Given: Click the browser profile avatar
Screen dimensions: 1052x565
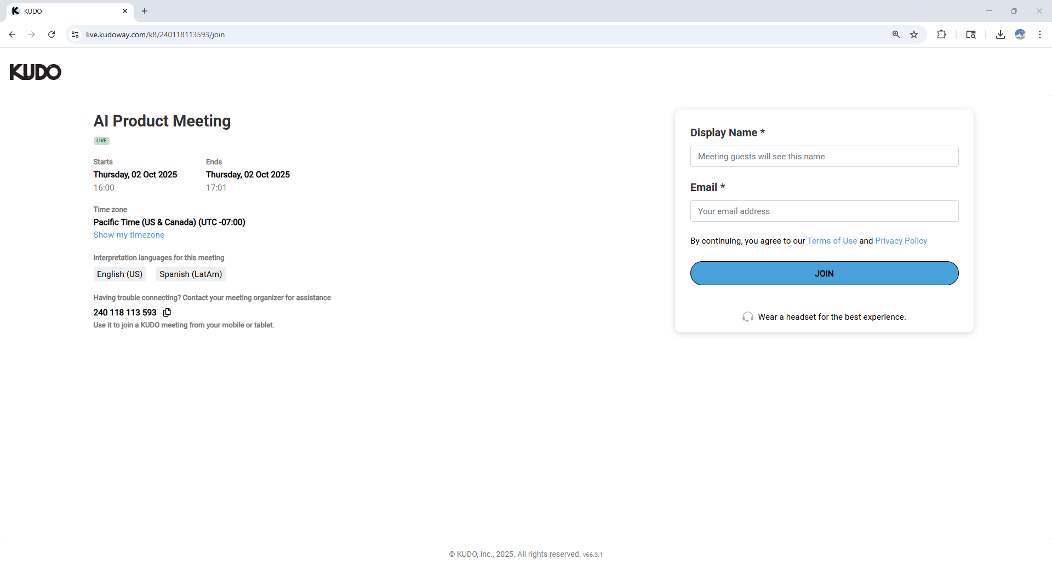Looking at the screenshot, I should coord(1020,34).
